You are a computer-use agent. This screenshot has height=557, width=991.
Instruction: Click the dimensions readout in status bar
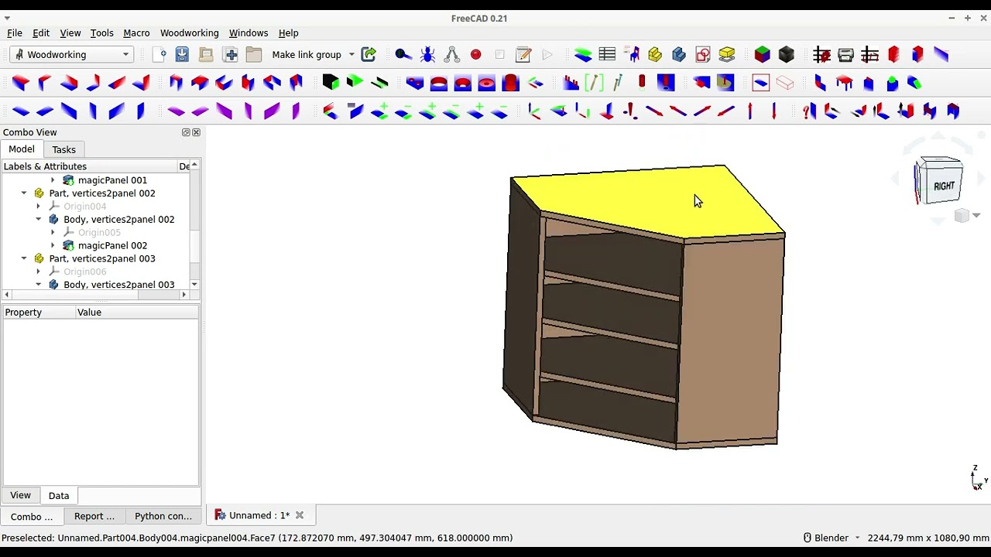[x=928, y=538]
